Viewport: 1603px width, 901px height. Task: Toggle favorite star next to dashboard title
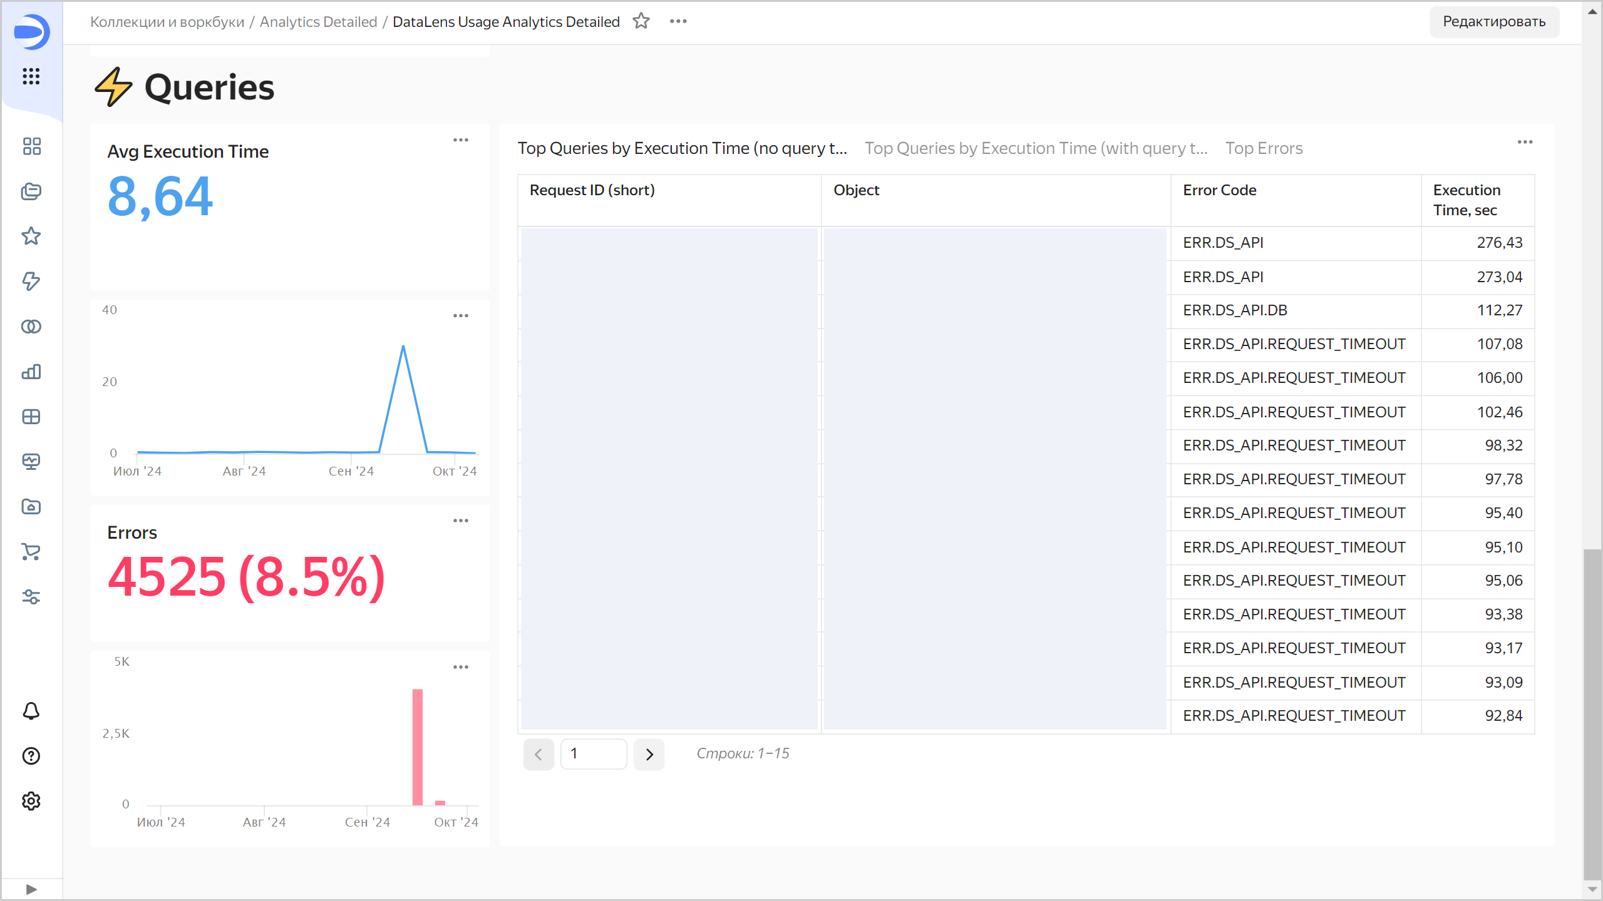click(x=641, y=21)
